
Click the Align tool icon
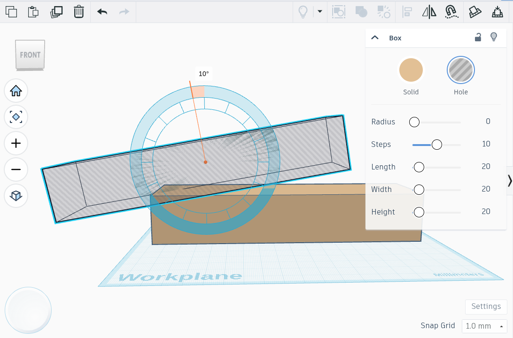[407, 12]
